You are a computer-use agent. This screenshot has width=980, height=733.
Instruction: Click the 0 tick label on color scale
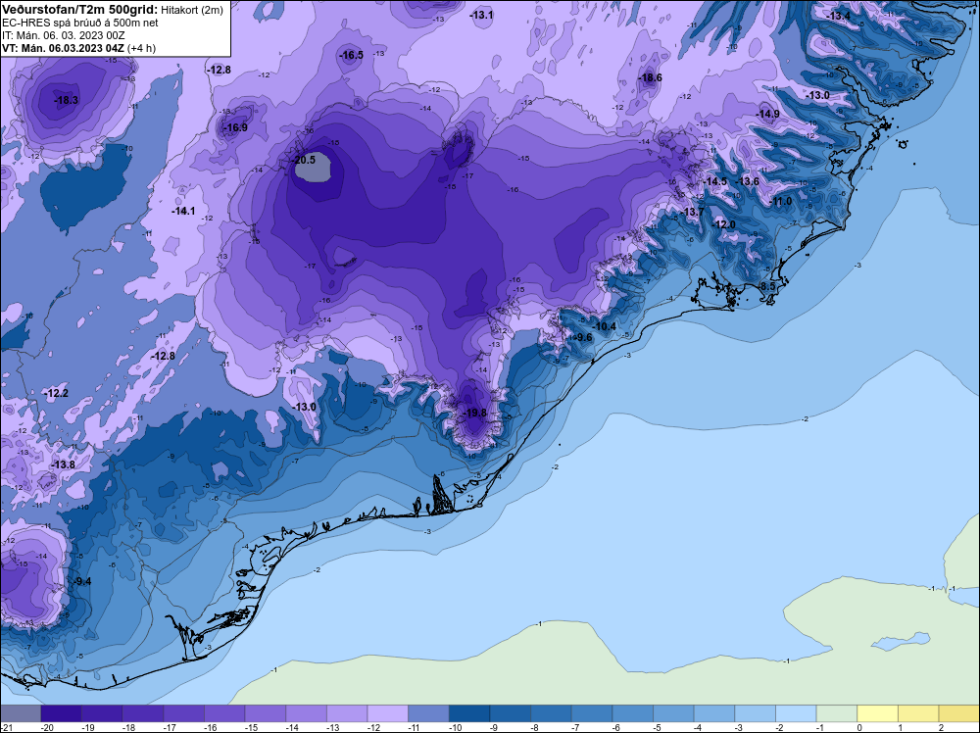858,727
